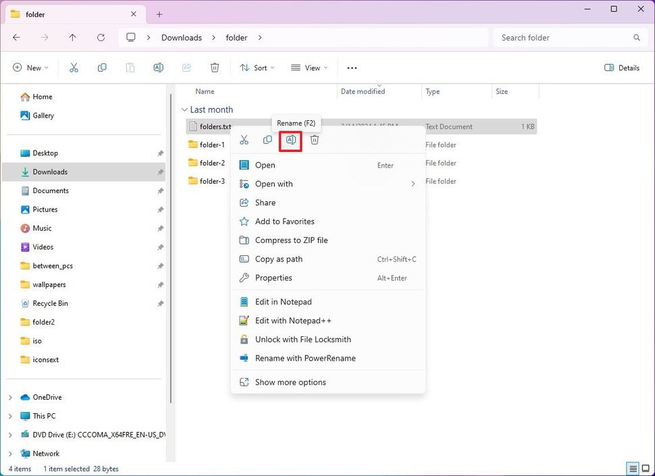Click the New button
655x476 pixels.
tap(30, 68)
